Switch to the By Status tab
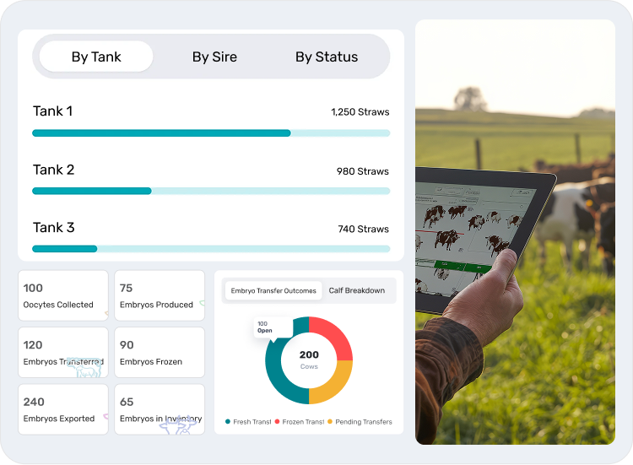 [x=327, y=57]
